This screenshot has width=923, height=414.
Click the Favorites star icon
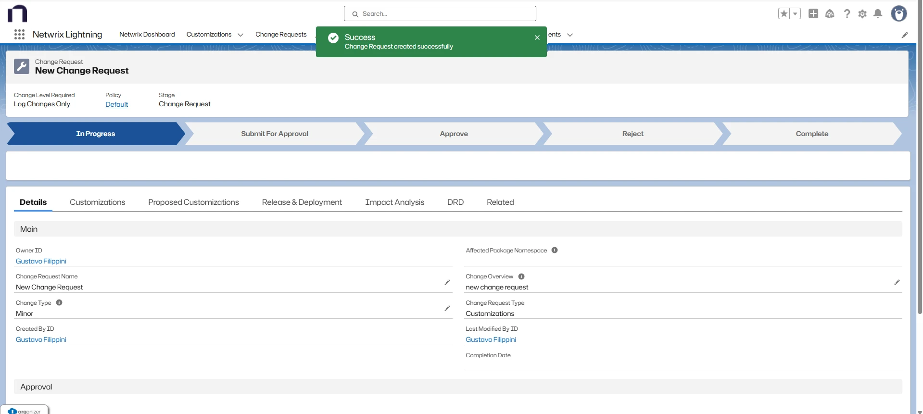pyautogui.click(x=784, y=14)
